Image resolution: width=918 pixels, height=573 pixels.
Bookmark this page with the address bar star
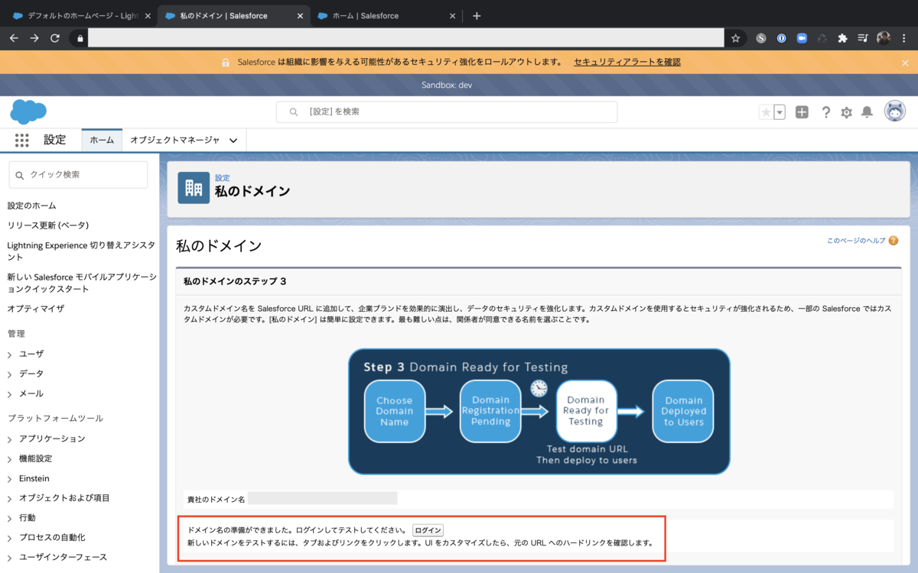click(x=735, y=37)
